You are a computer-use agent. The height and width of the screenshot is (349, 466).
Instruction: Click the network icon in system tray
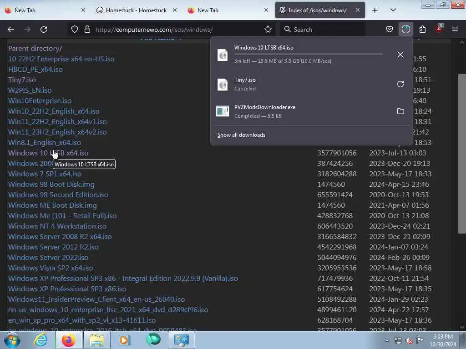[398, 340]
